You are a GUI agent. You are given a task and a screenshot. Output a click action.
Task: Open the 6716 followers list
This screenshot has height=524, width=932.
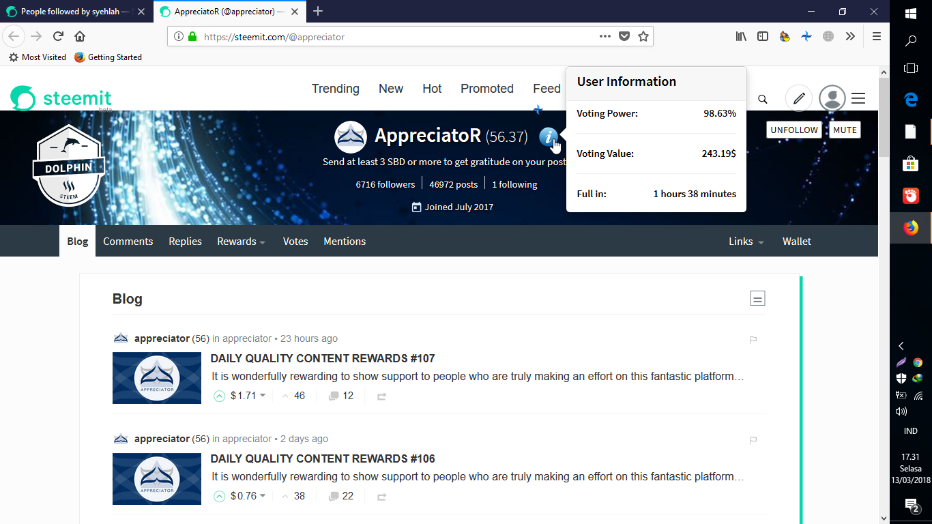[385, 184]
